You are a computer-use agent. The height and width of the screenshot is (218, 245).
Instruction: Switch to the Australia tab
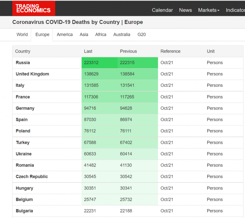[x=122, y=35]
